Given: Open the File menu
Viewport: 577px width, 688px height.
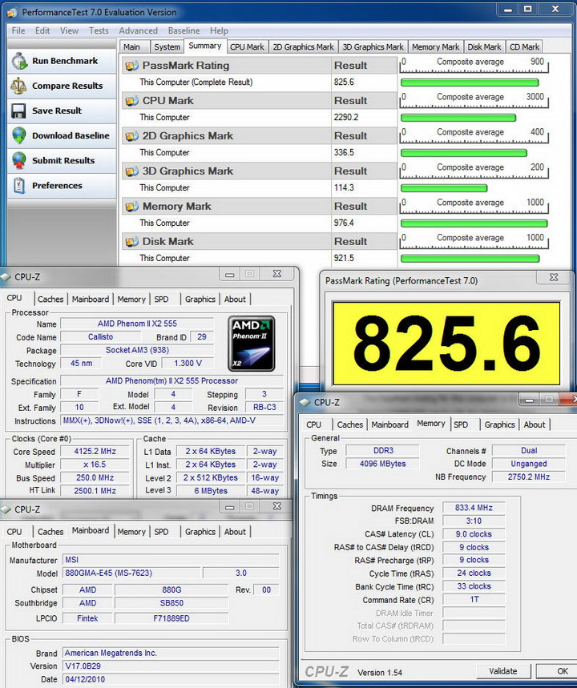Looking at the screenshot, I should [18, 30].
